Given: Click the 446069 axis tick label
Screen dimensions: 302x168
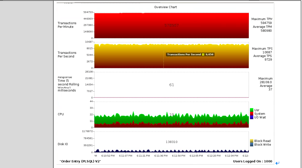Looking at the screenshot, I should (x=88, y=19).
